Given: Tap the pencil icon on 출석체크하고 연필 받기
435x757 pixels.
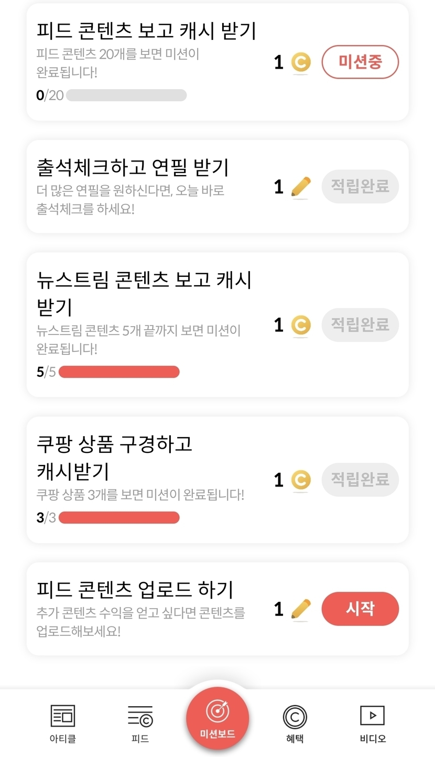Looking at the screenshot, I should (301, 187).
